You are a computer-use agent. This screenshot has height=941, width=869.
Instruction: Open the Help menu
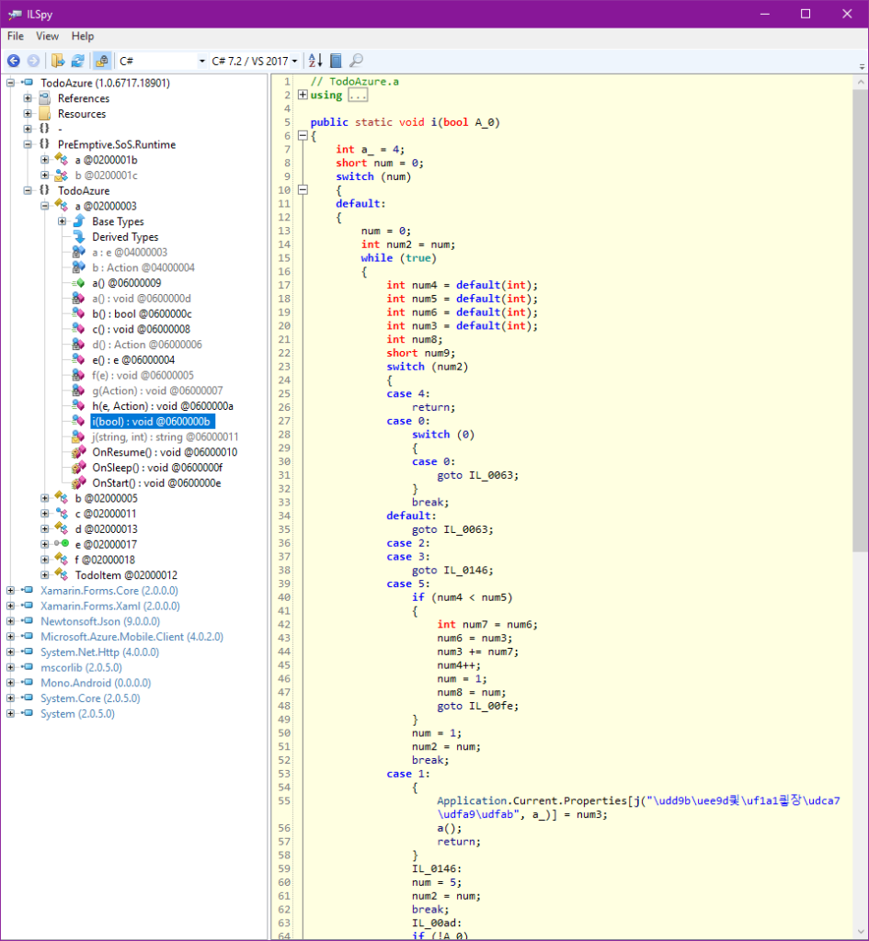[82, 36]
